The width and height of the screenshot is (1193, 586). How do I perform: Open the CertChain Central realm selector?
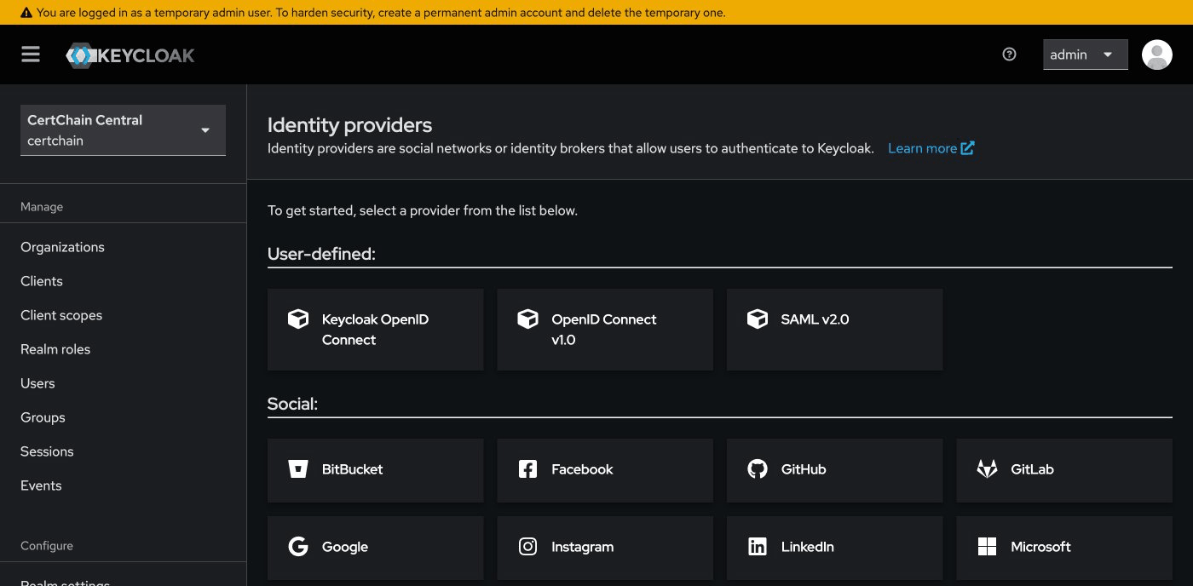(x=123, y=129)
